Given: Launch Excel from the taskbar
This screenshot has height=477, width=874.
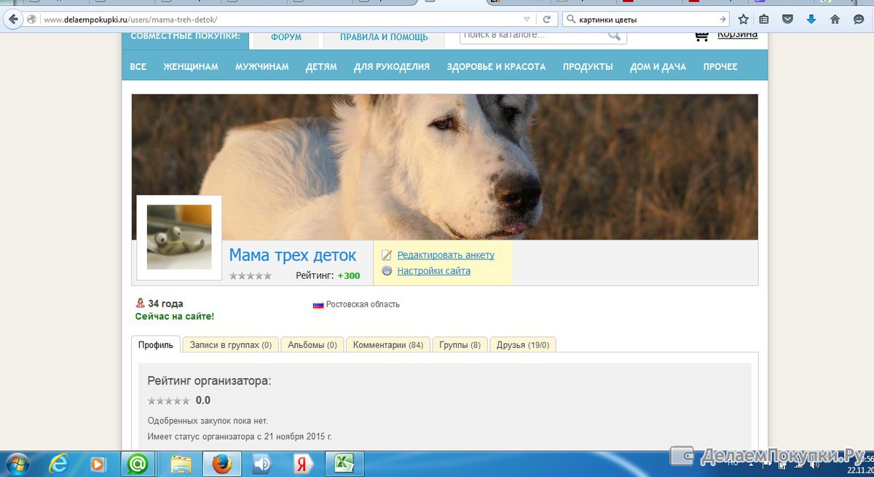Looking at the screenshot, I should click(x=344, y=463).
